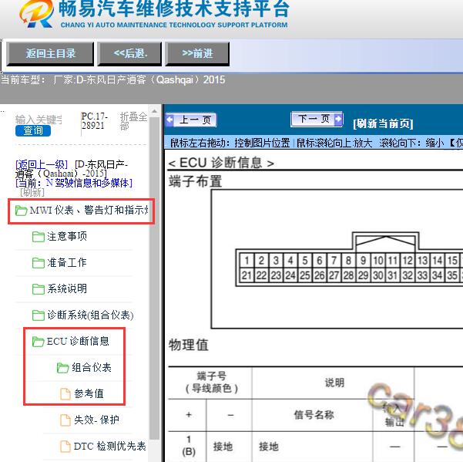Collapse the ECU 诊断信息 folder
The height and width of the screenshot is (462, 463).
click(x=78, y=341)
